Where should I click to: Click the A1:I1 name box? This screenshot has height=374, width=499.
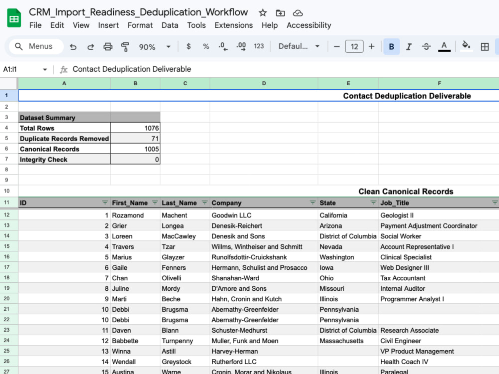point(20,69)
